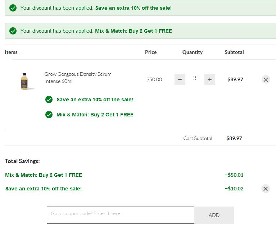Click the serum bottle product thumbnail
The width and height of the screenshot is (276, 231).
click(x=24, y=80)
